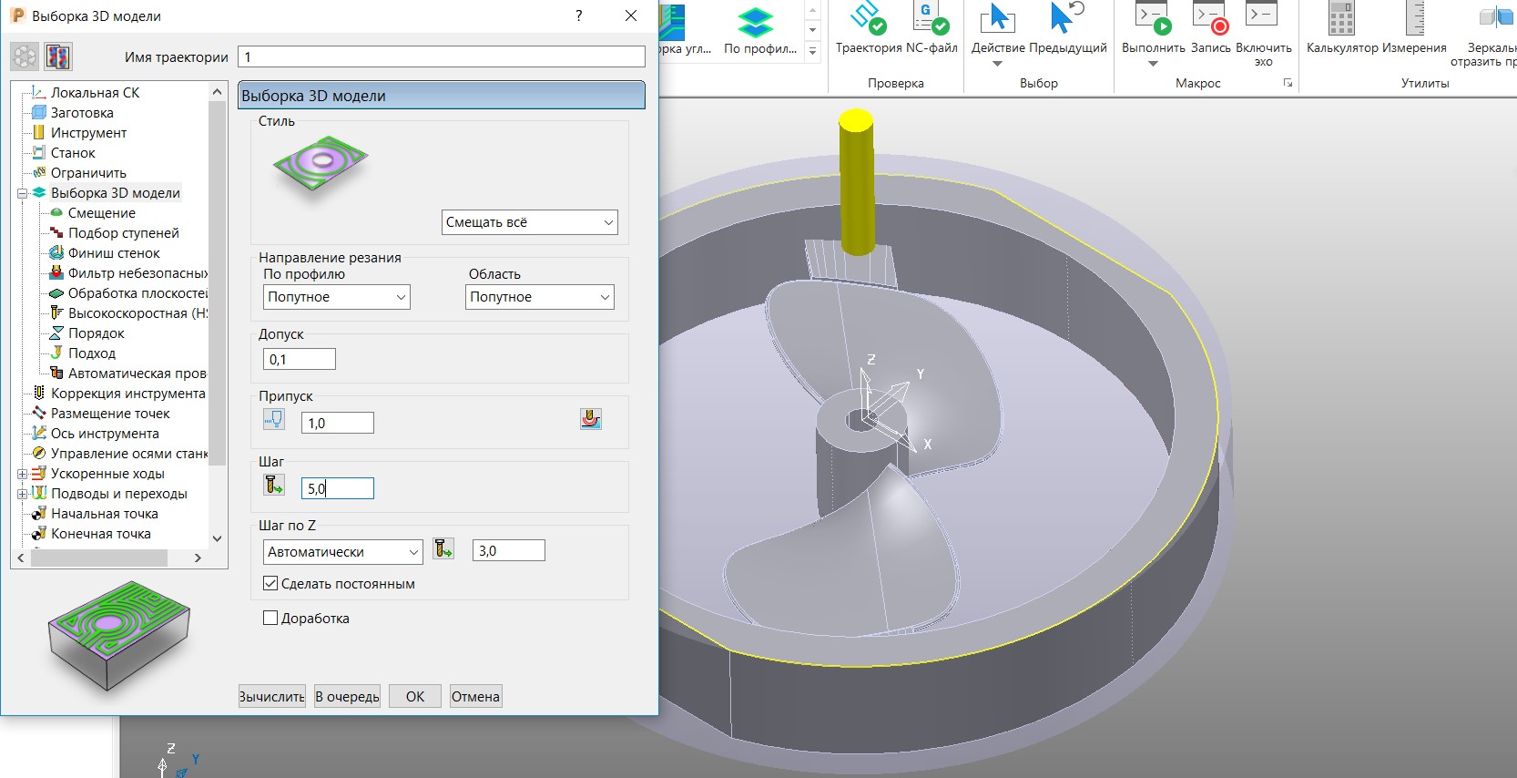Collapse the Выборка 3D модели tree node
Image resolution: width=1517 pixels, height=778 pixels.
tap(22, 193)
